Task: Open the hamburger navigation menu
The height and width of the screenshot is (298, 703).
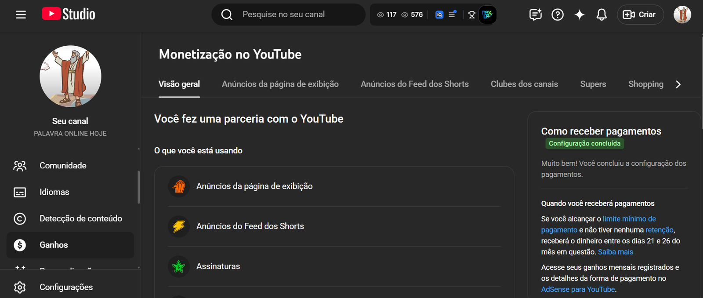Action: tap(21, 15)
